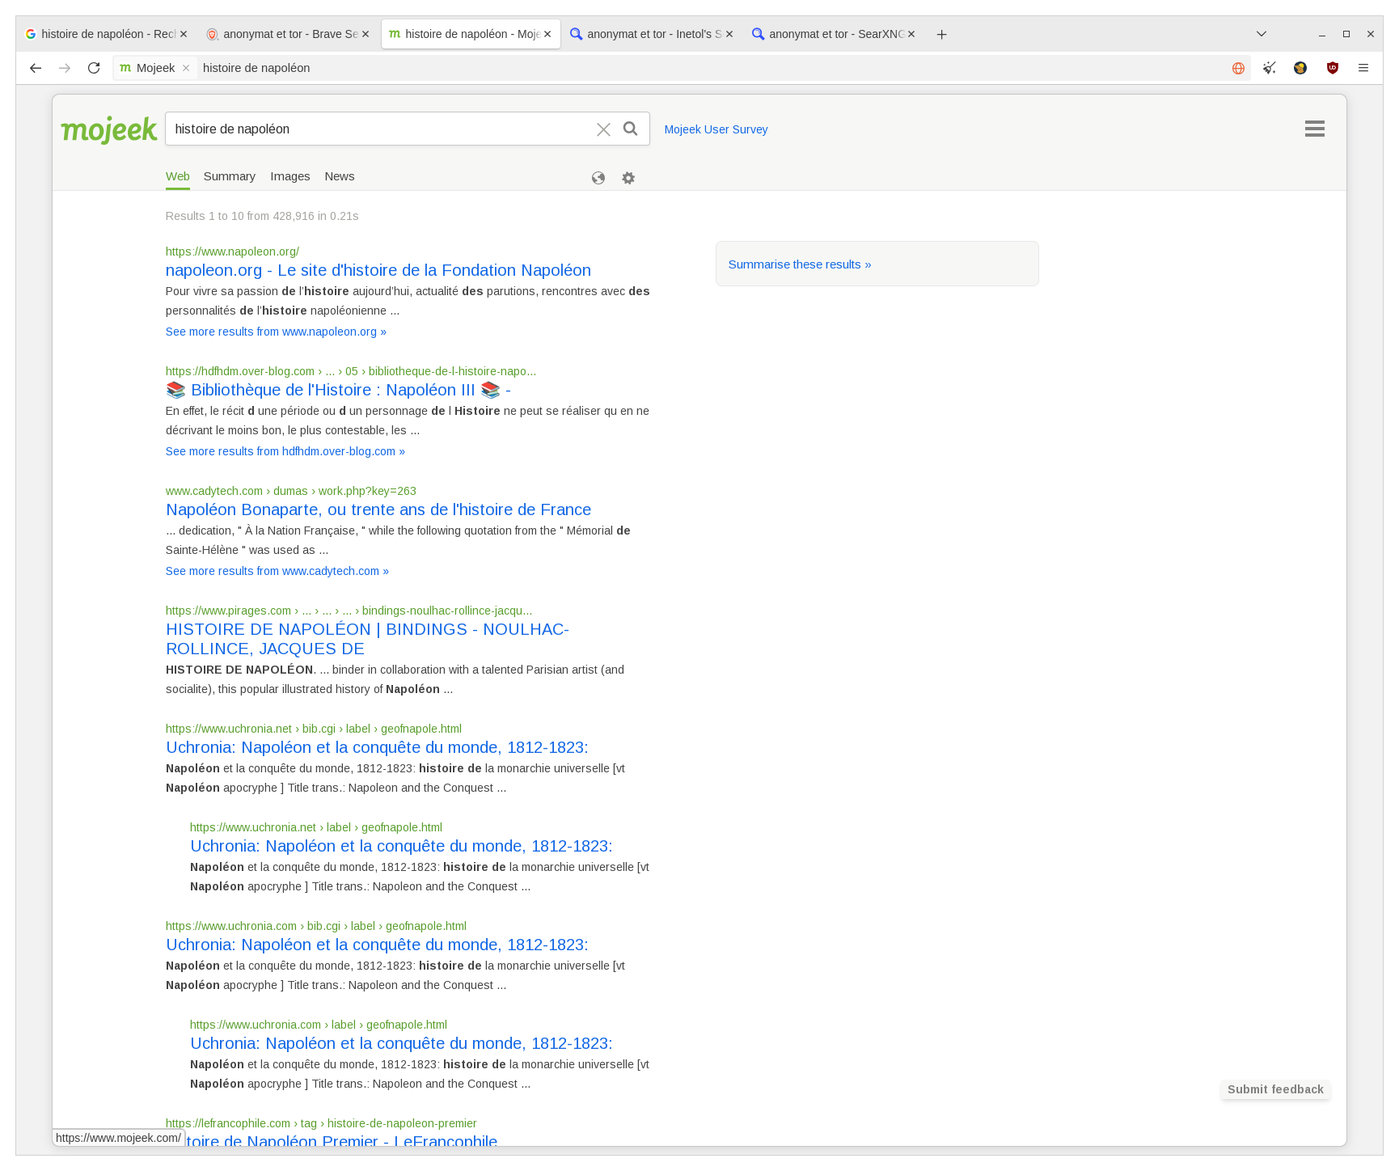1399x1171 pixels.
Task: Open Mojeek search settings gear
Action: tap(628, 177)
